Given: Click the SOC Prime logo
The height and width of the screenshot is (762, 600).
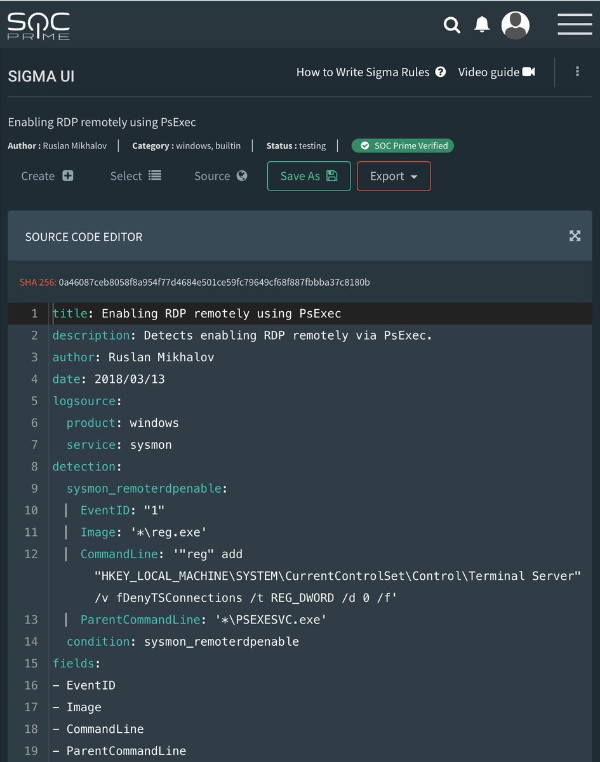Looking at the screenshot, I should (39, 25).
